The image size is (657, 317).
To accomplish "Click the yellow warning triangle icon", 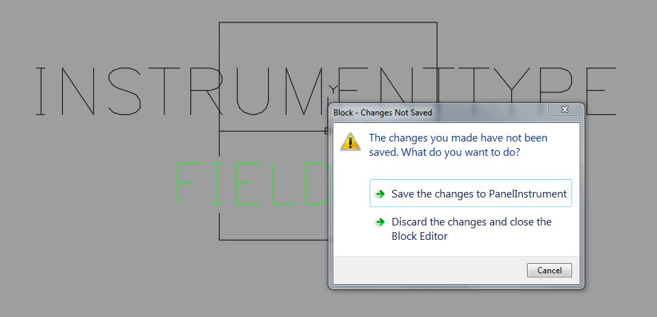I will point(350,141).
